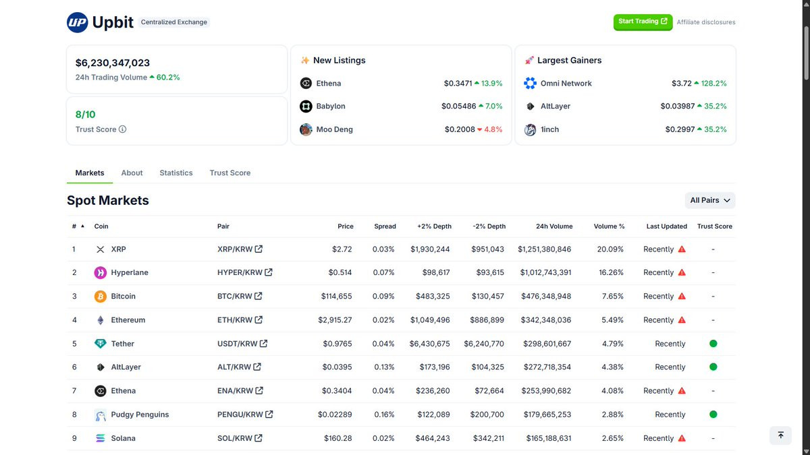This screenshot has height=455, width=810.
Task: Click the +2% Depth column header
Action: point(434,226)
